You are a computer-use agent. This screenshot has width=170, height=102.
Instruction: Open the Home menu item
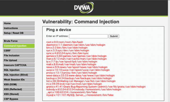19,23
